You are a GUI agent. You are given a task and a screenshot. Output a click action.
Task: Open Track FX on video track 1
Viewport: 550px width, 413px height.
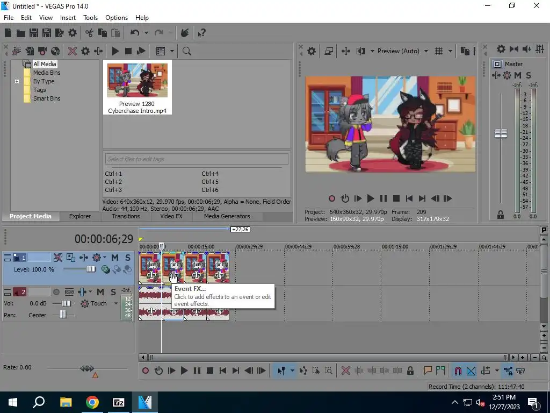[83, 258]
